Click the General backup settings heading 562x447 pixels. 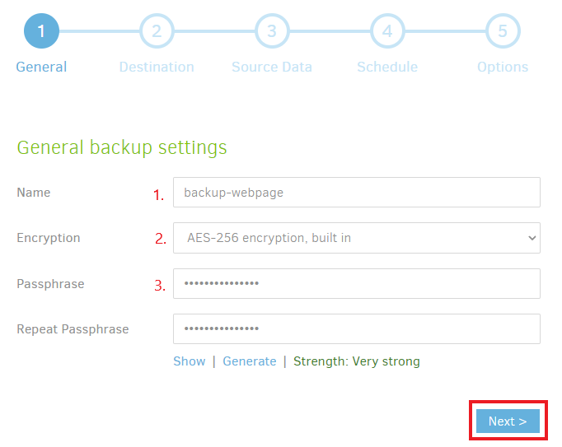point(122,148)
